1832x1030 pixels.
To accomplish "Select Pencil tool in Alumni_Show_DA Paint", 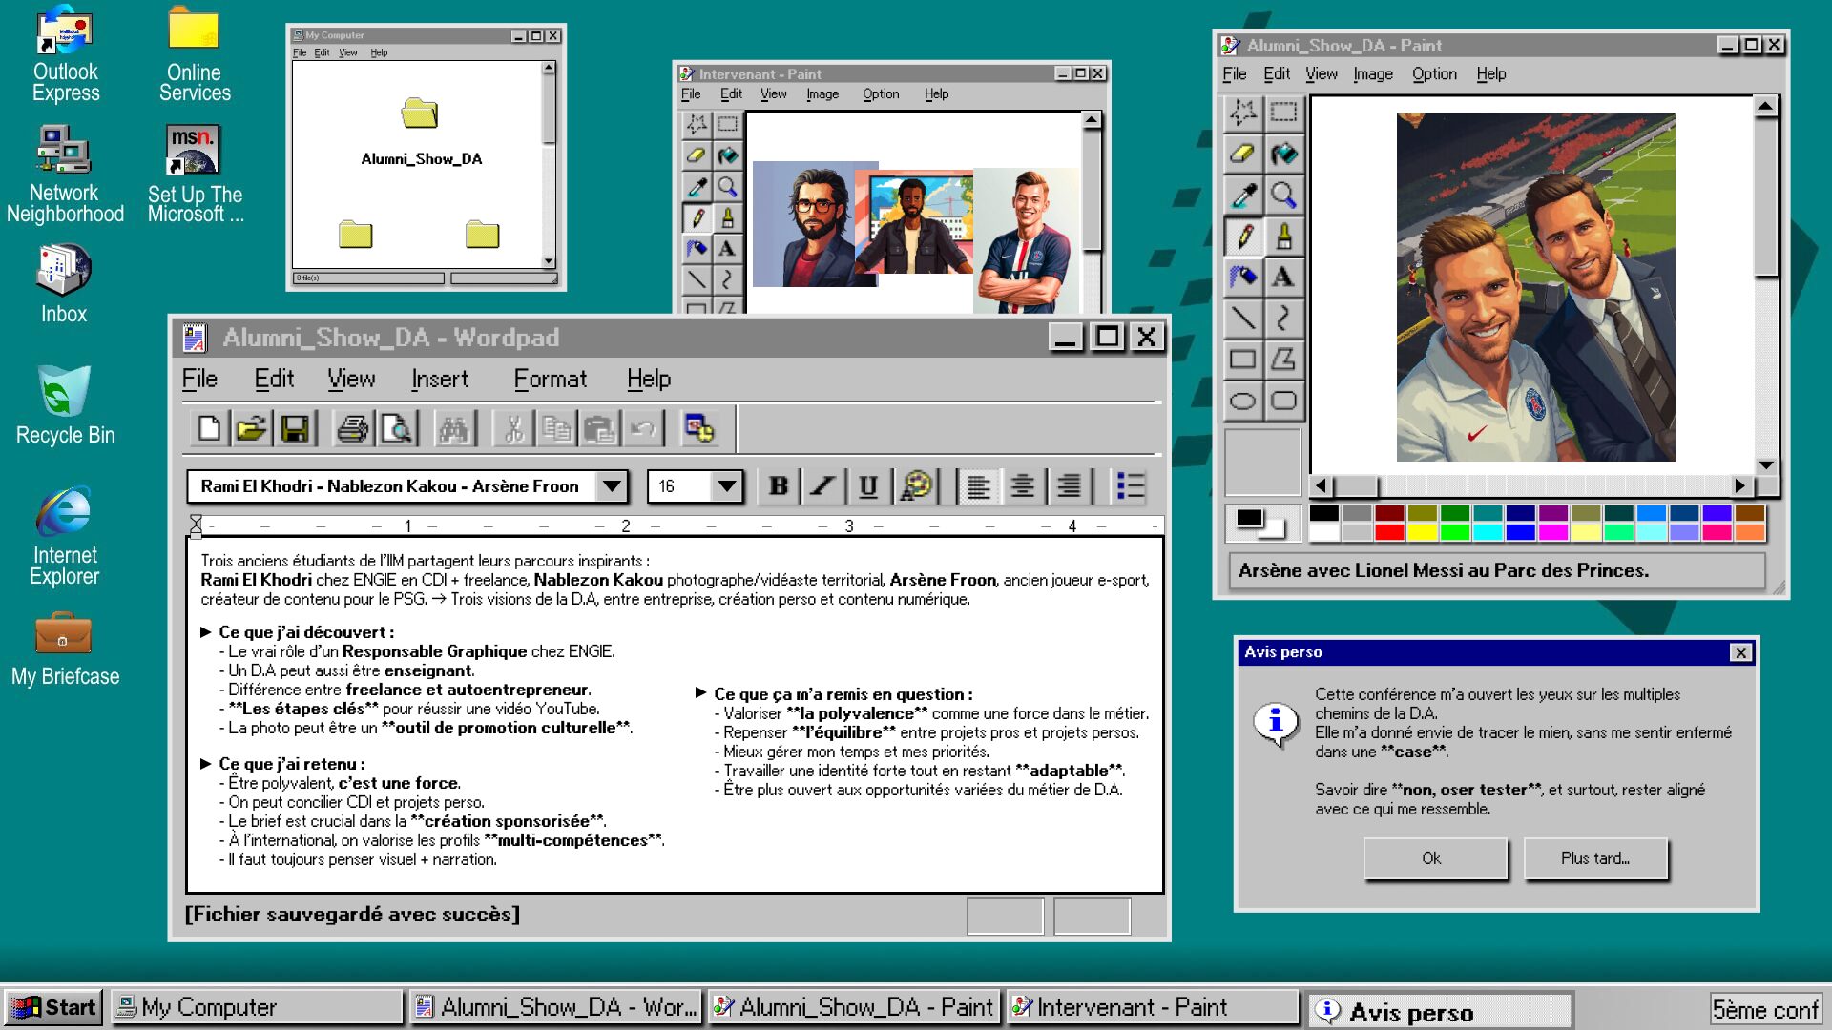I will (x=1243, y=236).
